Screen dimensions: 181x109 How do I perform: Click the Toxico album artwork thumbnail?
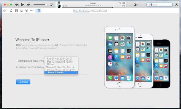click(59, 5)
